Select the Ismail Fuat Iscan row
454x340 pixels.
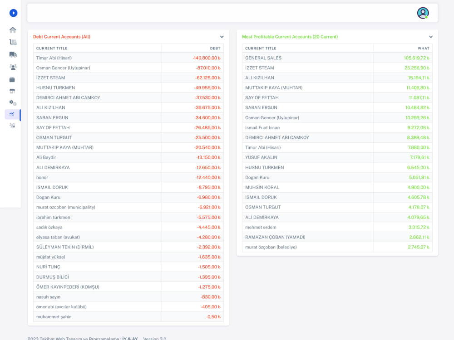pos(337,127)
